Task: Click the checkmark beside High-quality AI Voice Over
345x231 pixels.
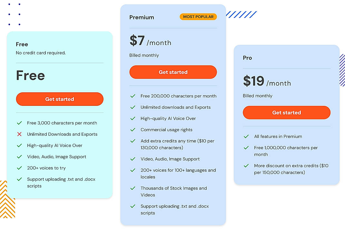Action: coord(20,145)
